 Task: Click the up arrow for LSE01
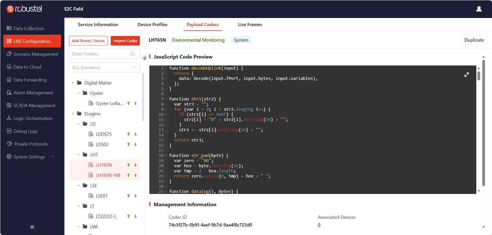pyautogui.click(x=128, y=196)
